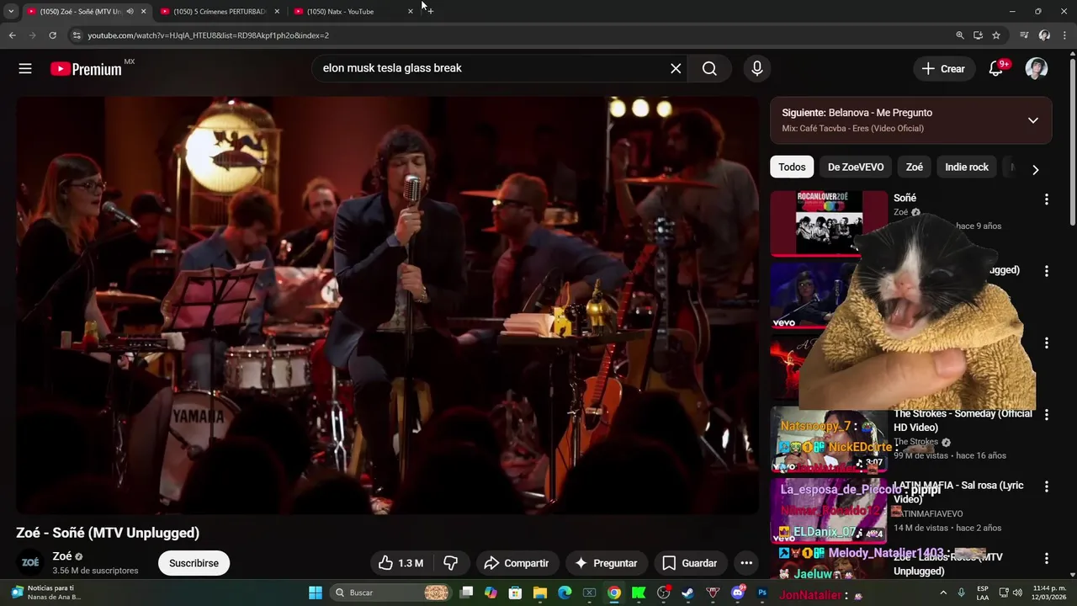Open the YouTube hamburger guide menu
The image size is (1077, 606).
tap(25, 69)
